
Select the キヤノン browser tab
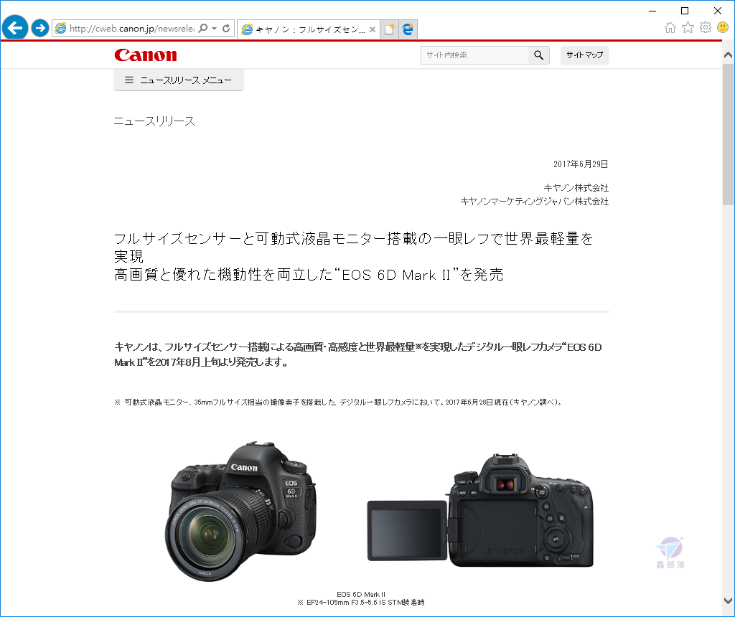click(x=309, y=29)
